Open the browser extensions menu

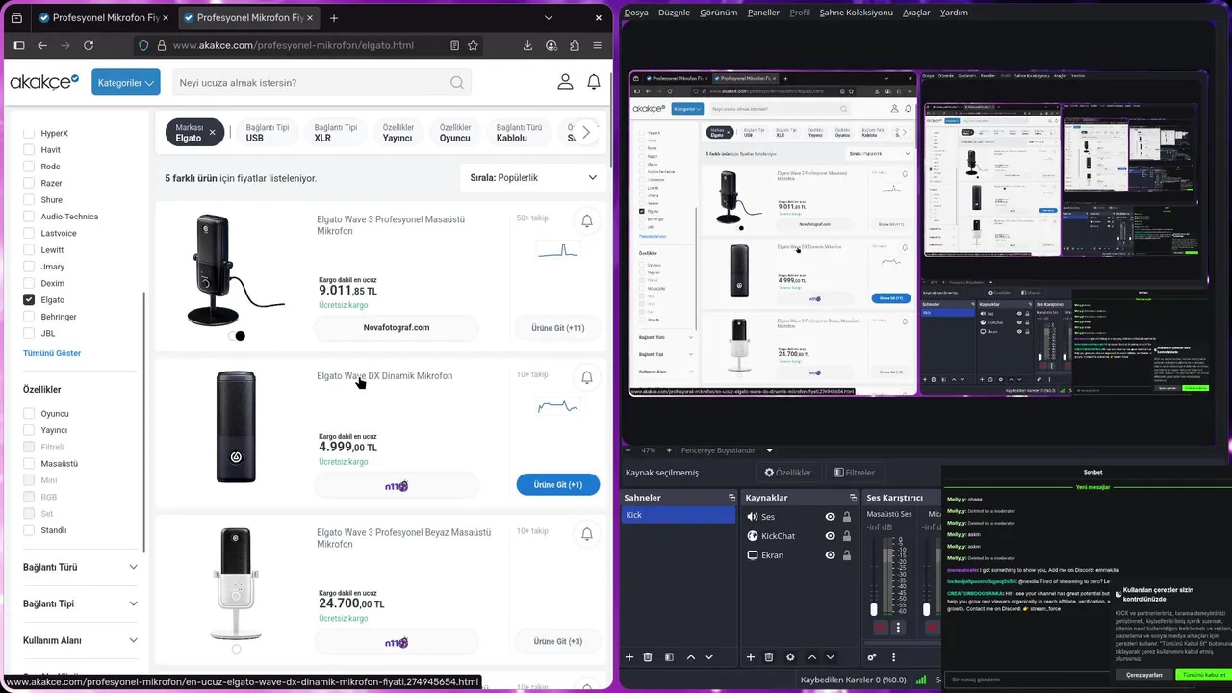(575, 45)
